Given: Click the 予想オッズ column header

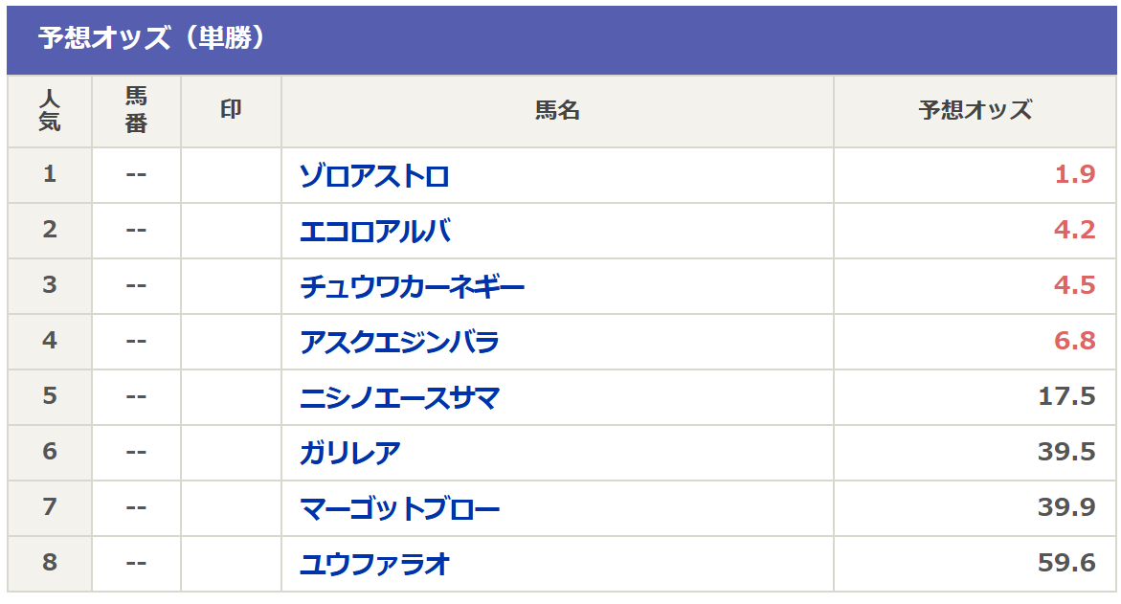Looking at the screenshot, I should pos(975,111).
